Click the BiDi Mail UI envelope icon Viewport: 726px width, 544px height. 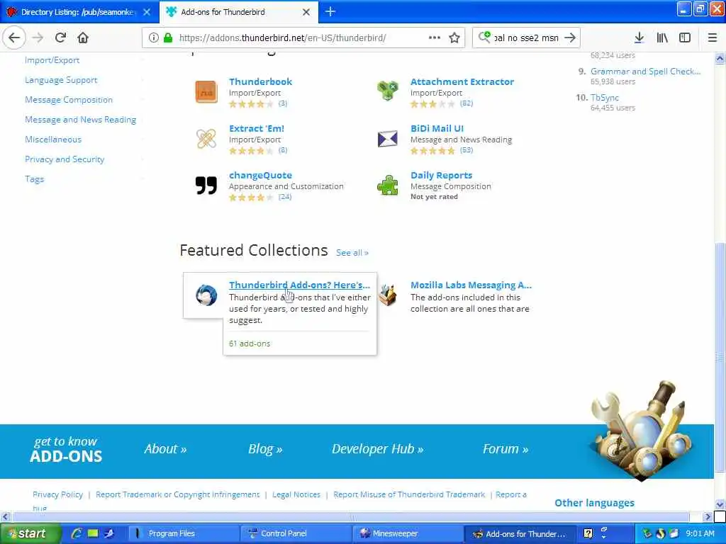click(x=388, y=139)
